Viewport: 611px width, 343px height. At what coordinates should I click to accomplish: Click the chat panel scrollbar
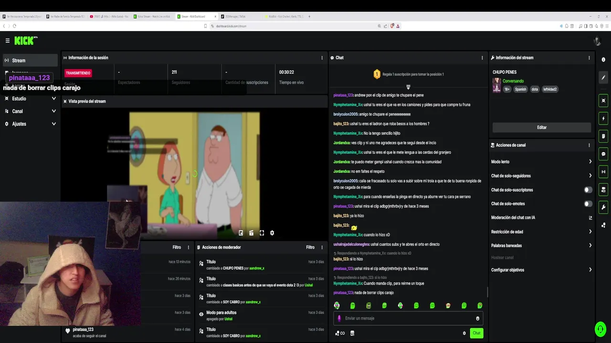coord(487,292)
